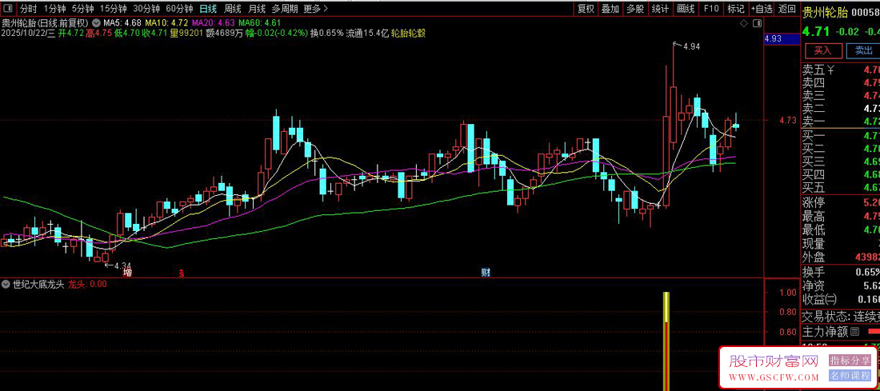Click the MA5: 4.68 indicator label

coord(122,23)
